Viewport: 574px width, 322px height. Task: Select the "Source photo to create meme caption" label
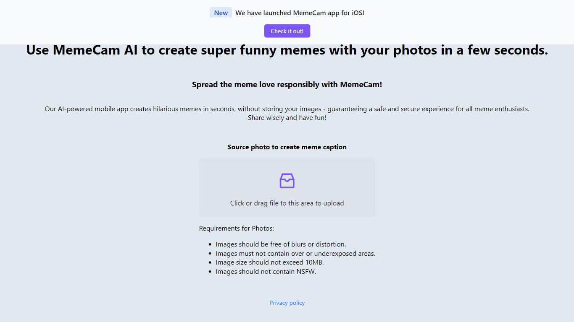click(287, 147)
